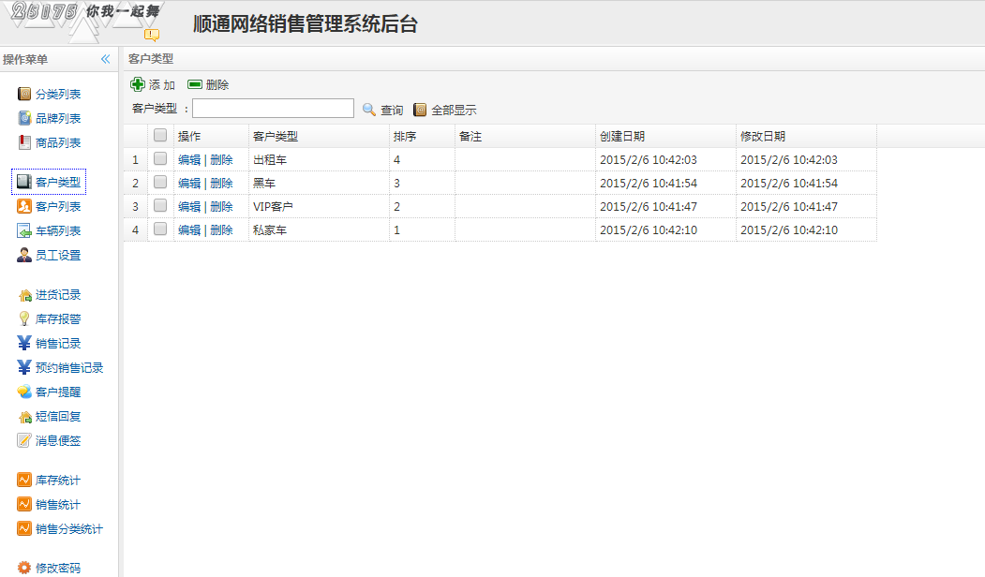Open 分类列表 from the sidebar
The image size is (985, 577).
click(57, 95)
